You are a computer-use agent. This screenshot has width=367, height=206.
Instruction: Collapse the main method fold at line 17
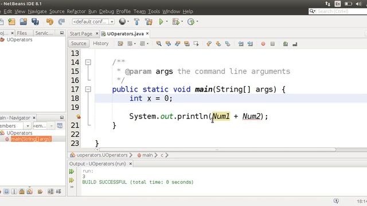[88, 89]
